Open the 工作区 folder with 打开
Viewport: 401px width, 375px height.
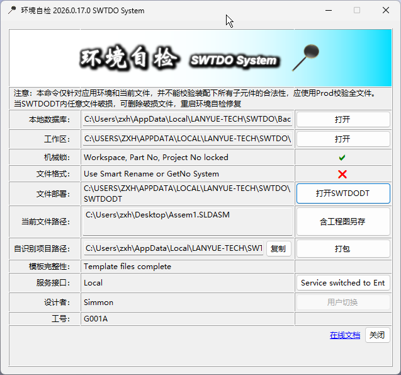342,139
